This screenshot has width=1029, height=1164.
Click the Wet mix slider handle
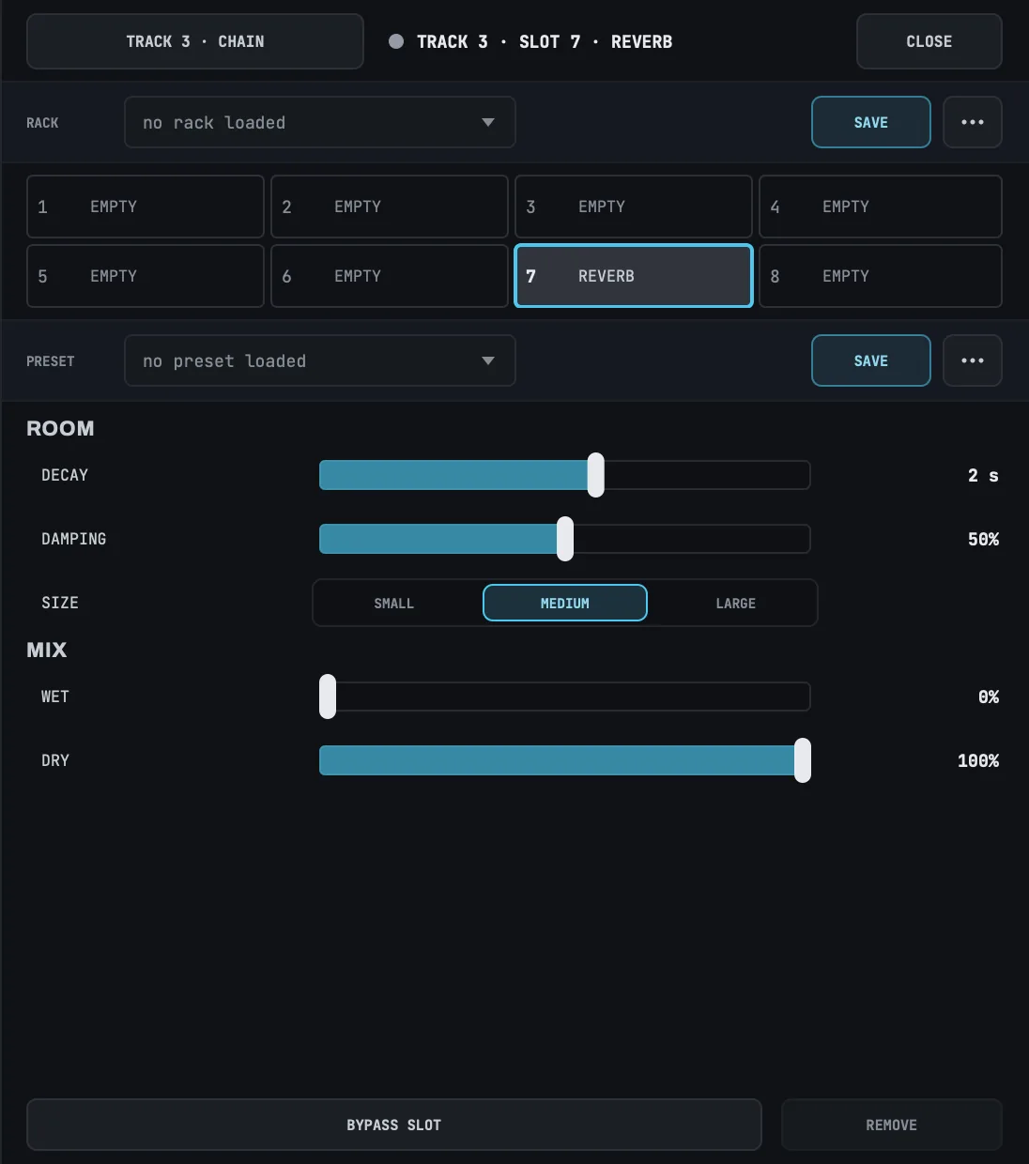pyautogui.click(x=328, y=697)
